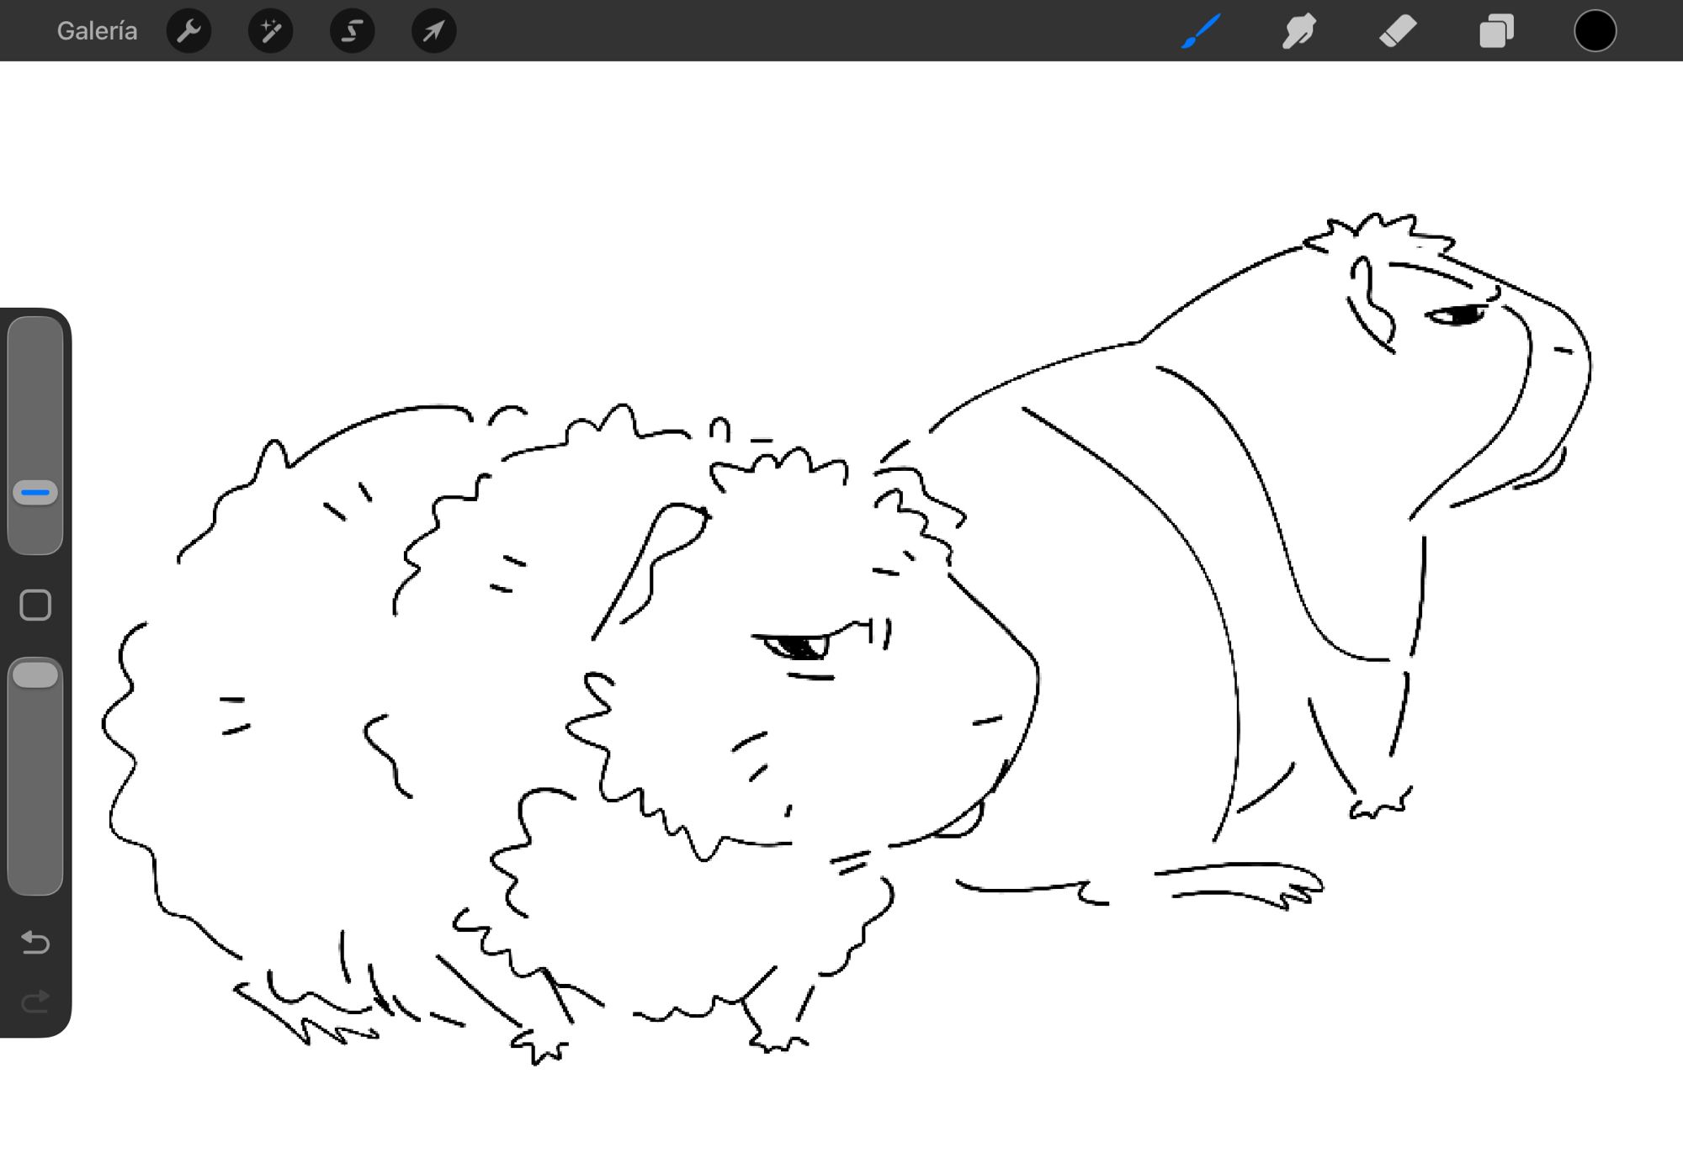This screenshot has width=1683, height=1174.
Task: Open the Layers panel
Action: pos(1496,31)
